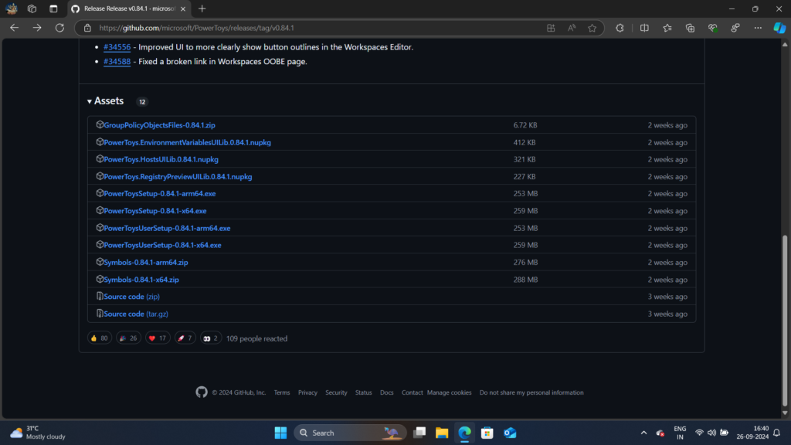Click the page vertical scrollbar thumb
791x445 pixels.
point(785,321)
